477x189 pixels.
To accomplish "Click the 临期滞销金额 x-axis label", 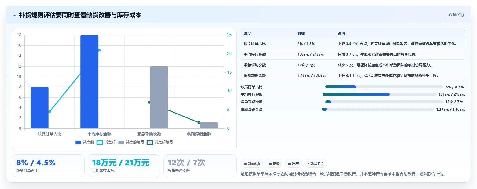I will [x=199, y=134].
